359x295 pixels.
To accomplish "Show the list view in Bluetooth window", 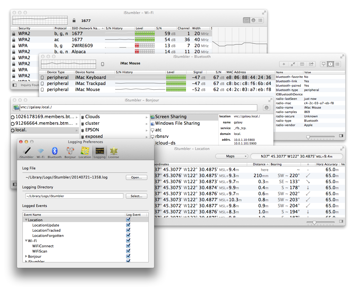I will [337, 64].
